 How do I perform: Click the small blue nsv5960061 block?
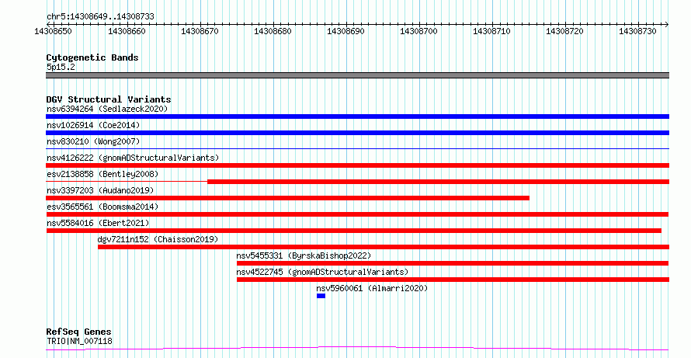point(321,296)
